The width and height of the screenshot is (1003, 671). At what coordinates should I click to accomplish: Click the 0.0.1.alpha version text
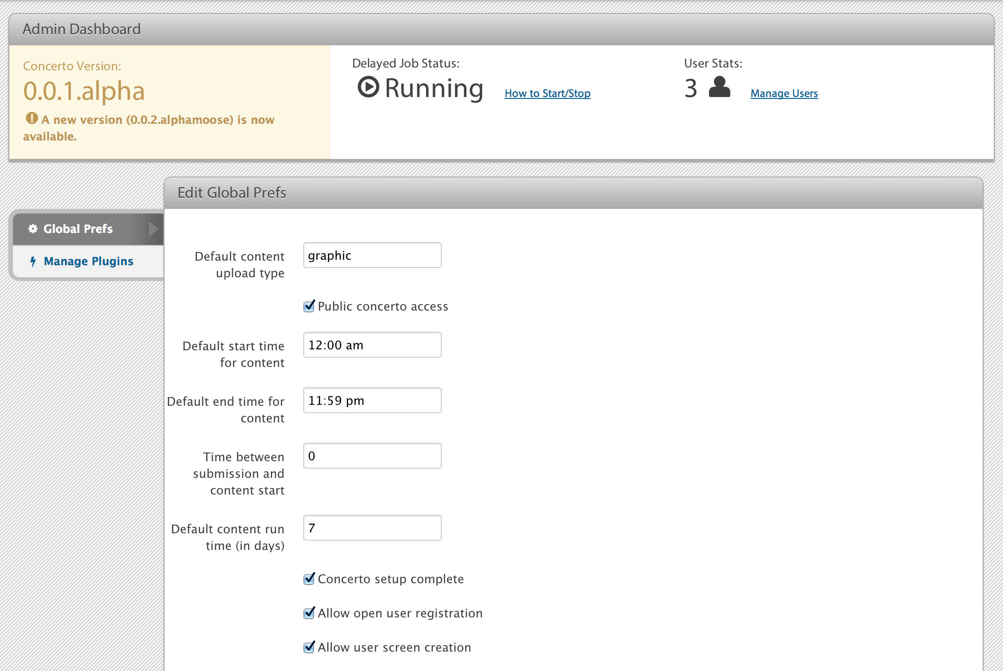click(x=84, y=91)
